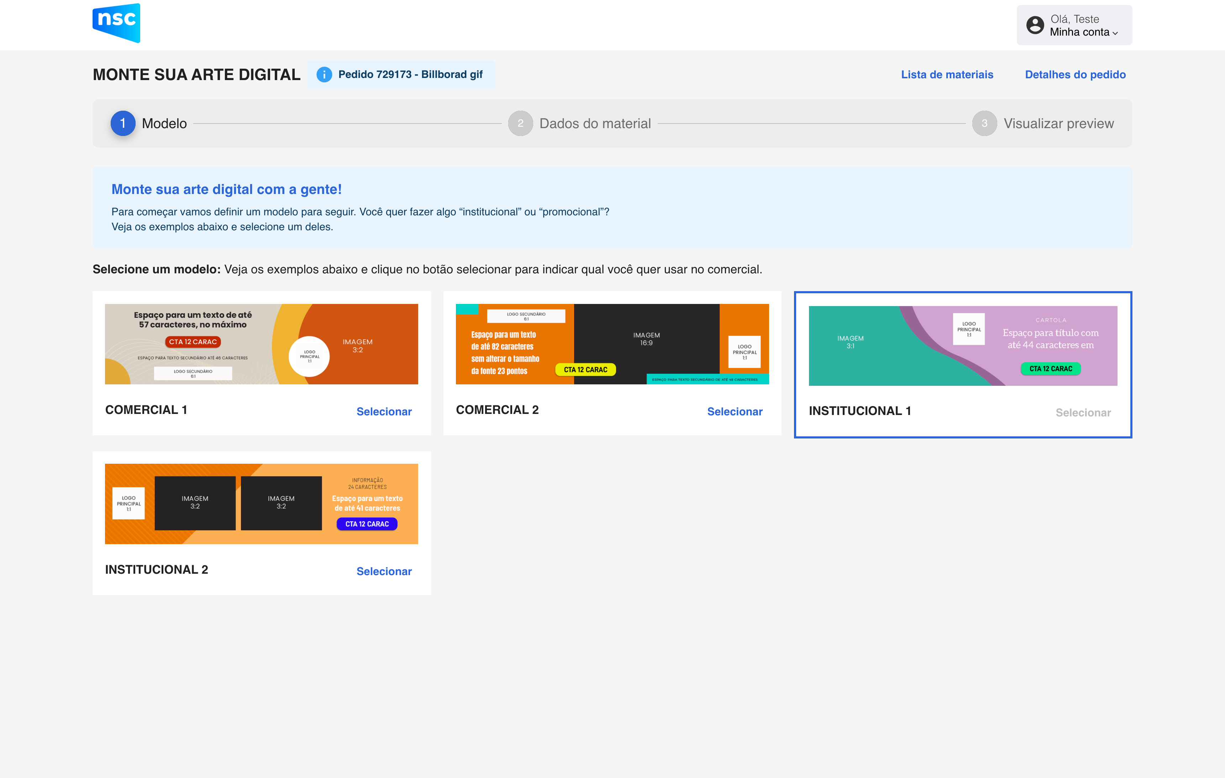Click Comercial 2 banner thumbnail
The image size is (1225, 778).
[612, 344]
